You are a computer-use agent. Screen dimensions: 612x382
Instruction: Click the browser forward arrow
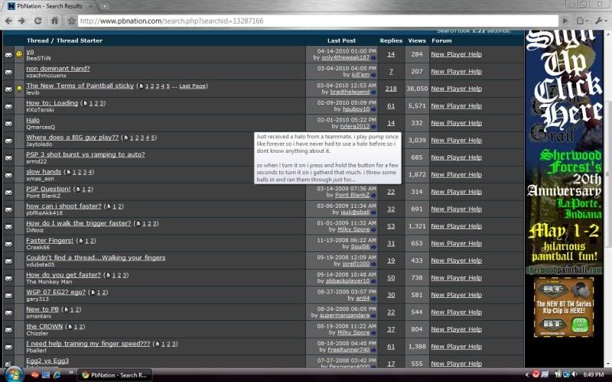click(21, 21)
